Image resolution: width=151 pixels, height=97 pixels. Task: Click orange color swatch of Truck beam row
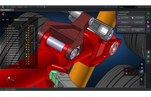tap(26, 45)
